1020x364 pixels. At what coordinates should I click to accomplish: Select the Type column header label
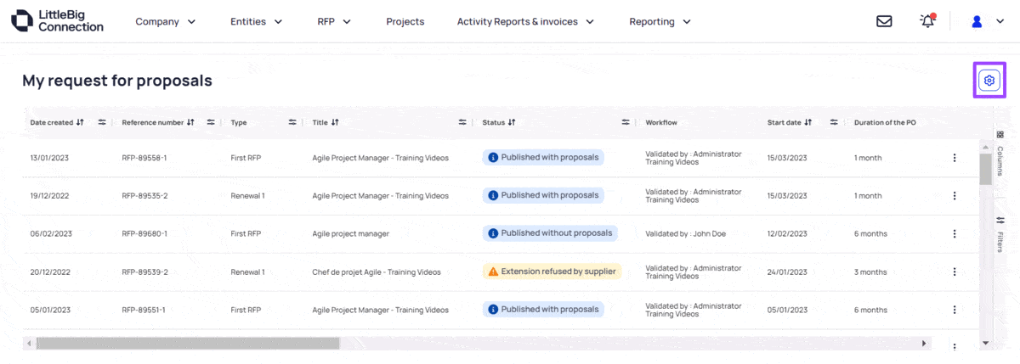click(239, 122)
